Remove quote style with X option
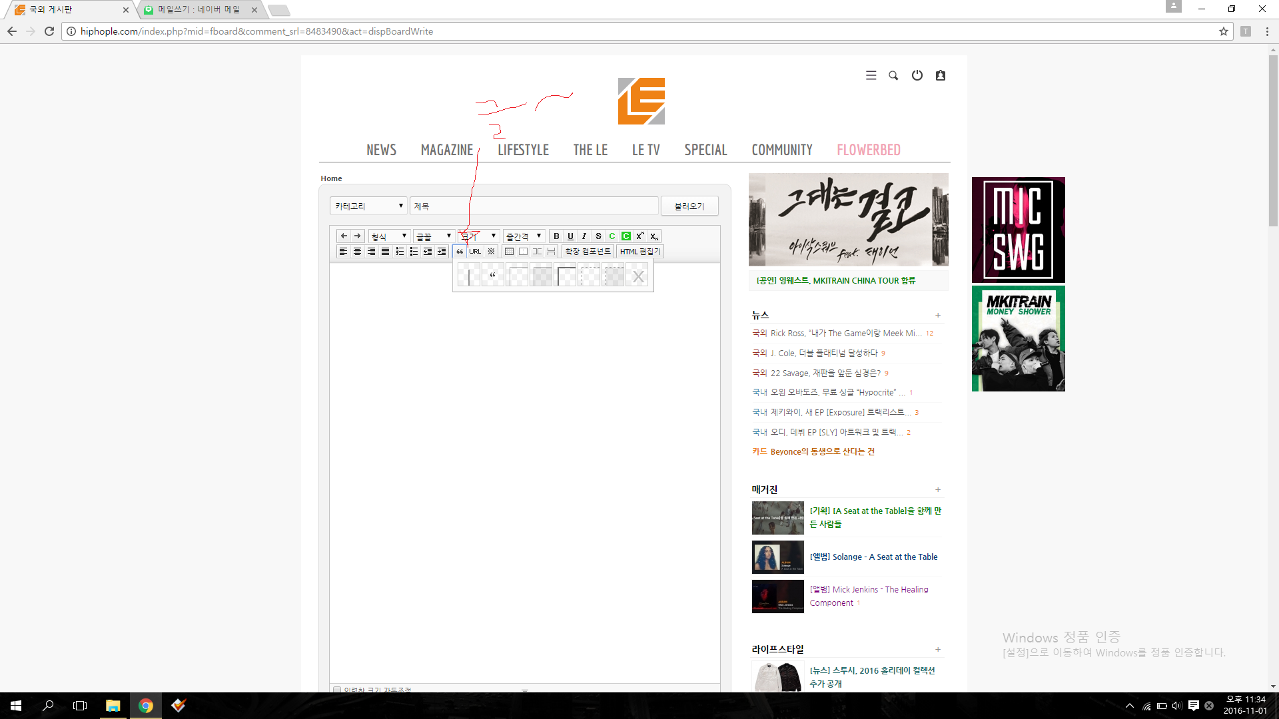Image resolution: width=1279 pixels, height=719 pixels. click(x=638, y=276)
